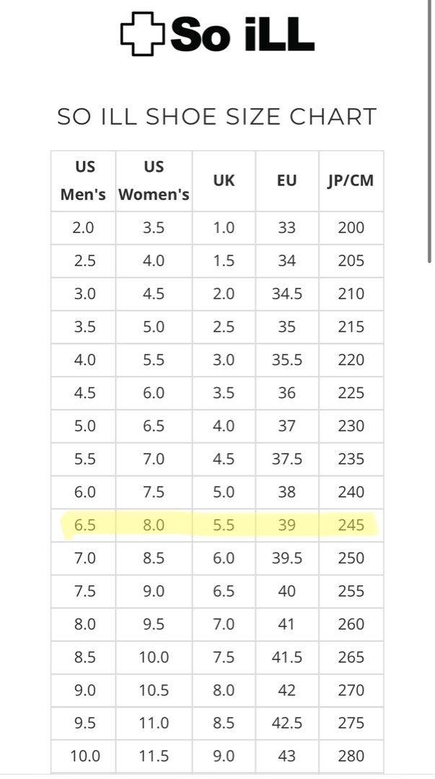Click the US Women's 11.5 cell
The image size is (435, 779).
point(154,756)
